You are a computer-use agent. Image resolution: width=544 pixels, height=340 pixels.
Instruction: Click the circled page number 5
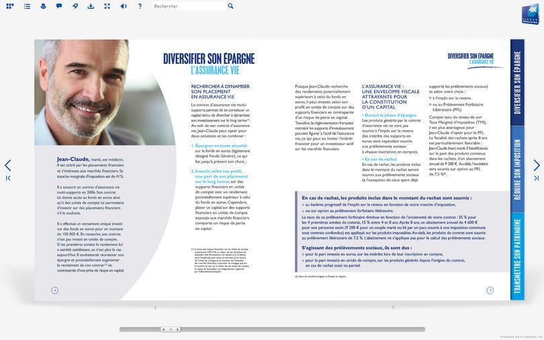point(490,290)
